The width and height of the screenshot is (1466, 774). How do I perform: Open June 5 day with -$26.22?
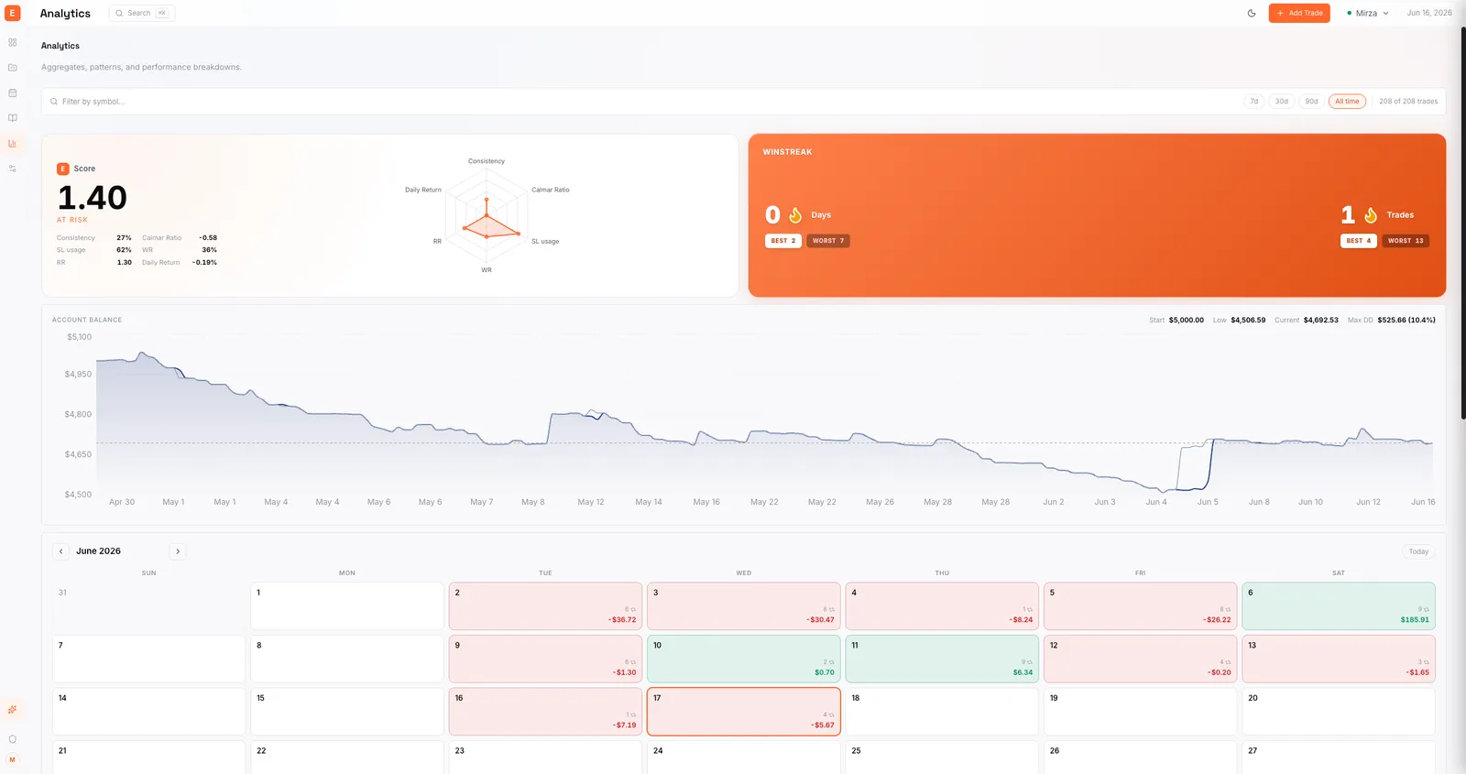[1140, 606]
